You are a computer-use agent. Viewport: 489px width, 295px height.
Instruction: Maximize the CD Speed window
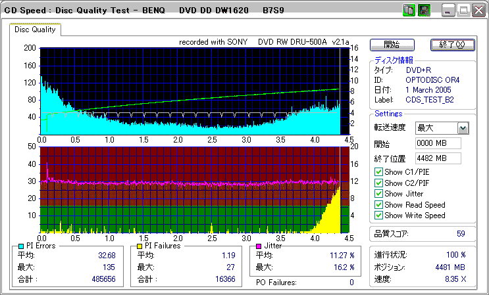pyautogui.click(x=463, y=11)
